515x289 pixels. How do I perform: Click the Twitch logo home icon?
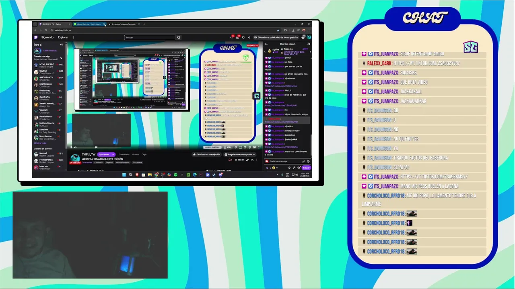(35, 37)
